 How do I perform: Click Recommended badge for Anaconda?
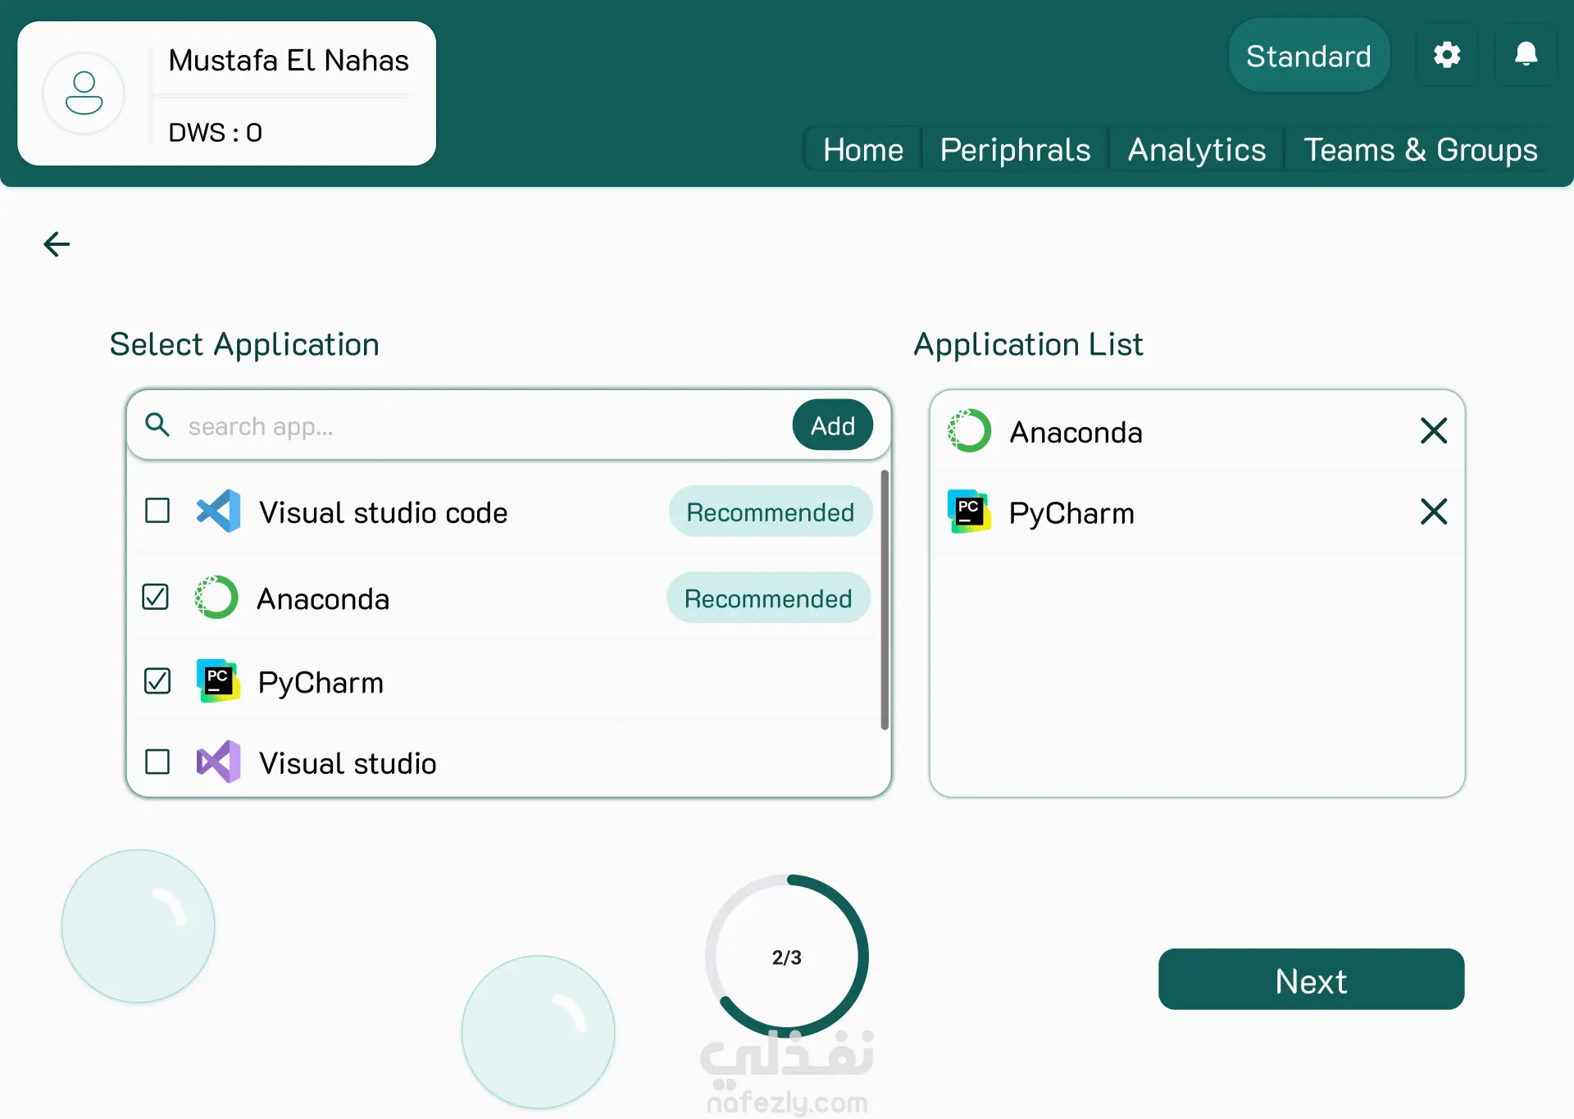click(x=768, y=598)
